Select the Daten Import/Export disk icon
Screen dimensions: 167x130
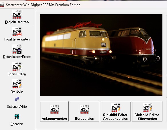tap(17, 49)
